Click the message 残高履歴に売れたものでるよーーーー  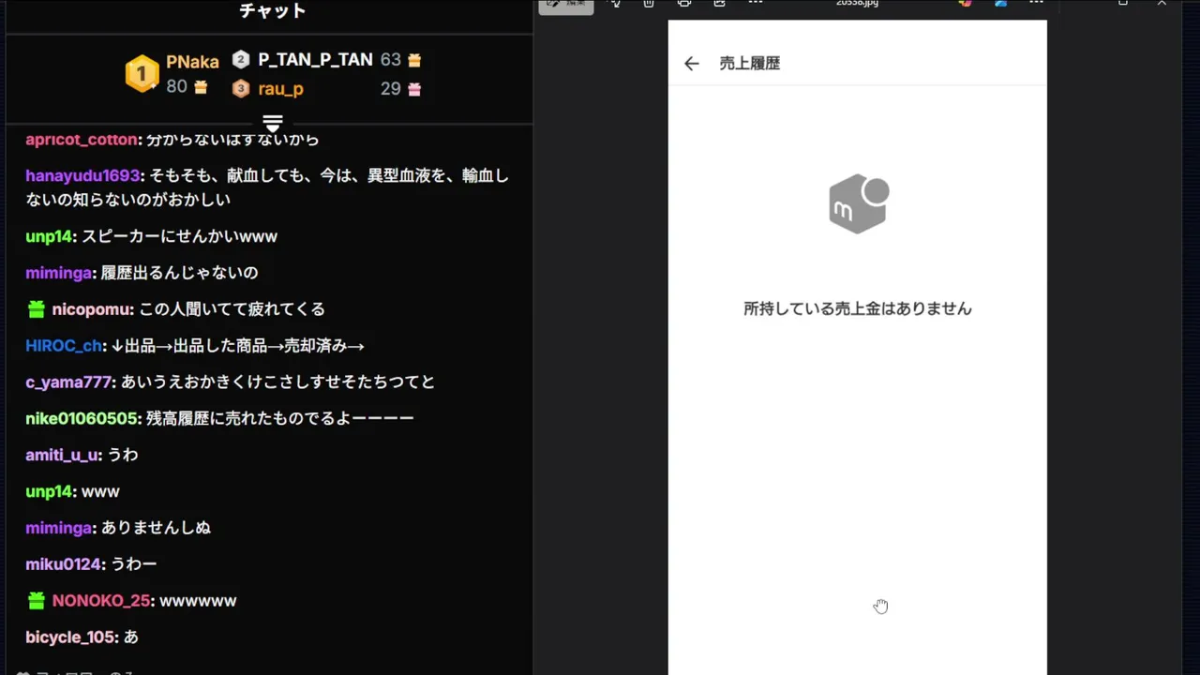click(x=280, y=419)
